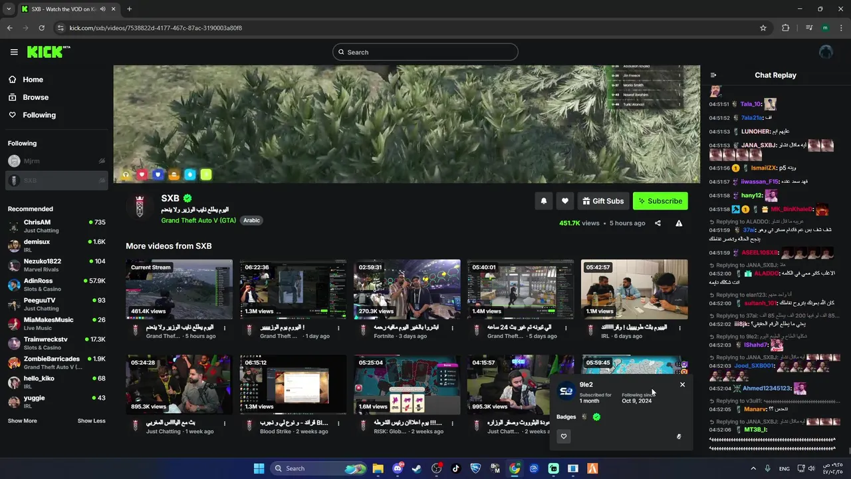Viewport: 851px width, 479px height.
Task: Open the Kick app in the taskbar
Action: pyautogui.click(x=553, y=468)
